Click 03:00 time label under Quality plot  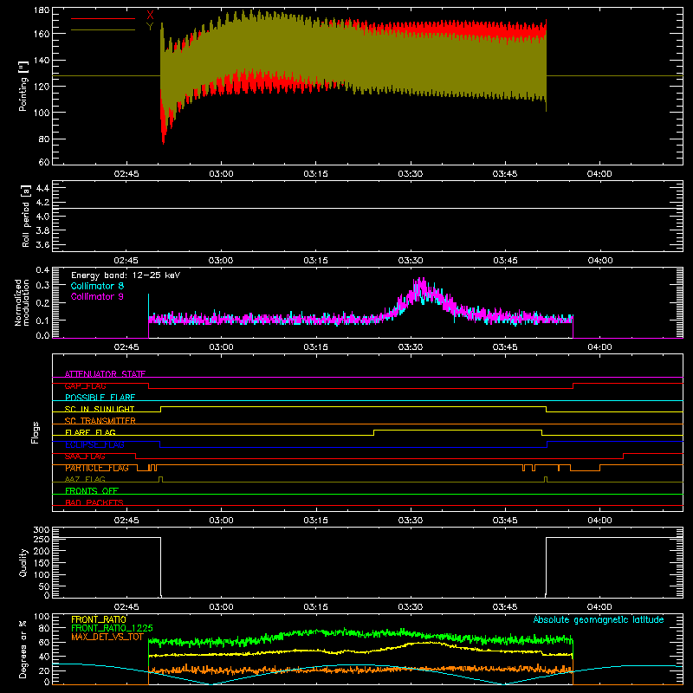[221, 607]
